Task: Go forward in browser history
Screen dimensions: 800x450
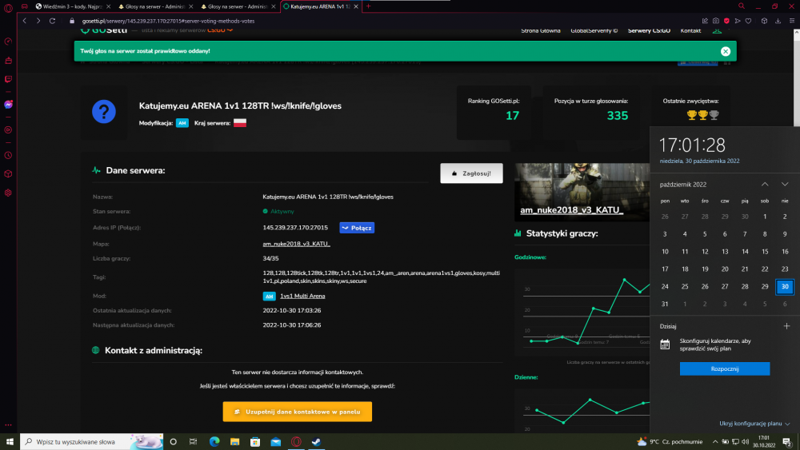Action: [x=38, y=21]
